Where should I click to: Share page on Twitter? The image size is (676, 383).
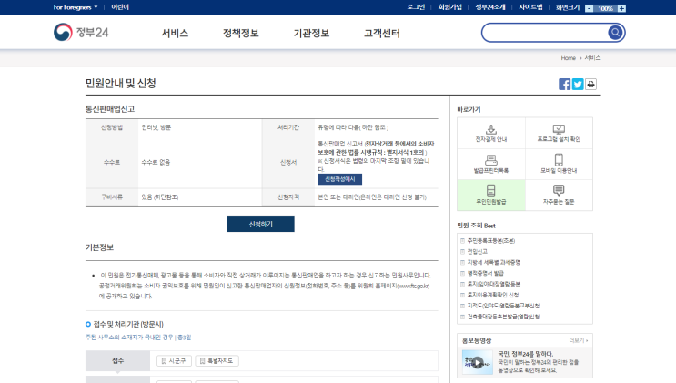coord(578,84)
